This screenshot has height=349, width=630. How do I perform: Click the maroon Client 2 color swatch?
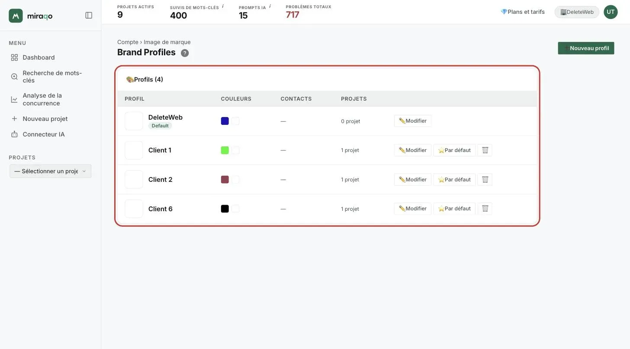click(225, 180)
